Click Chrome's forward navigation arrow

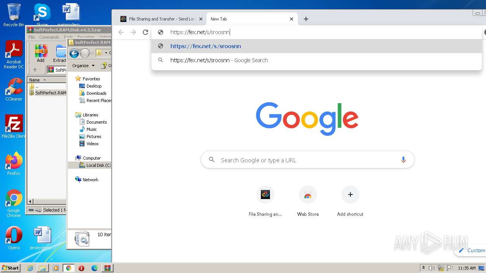(133, 32)
